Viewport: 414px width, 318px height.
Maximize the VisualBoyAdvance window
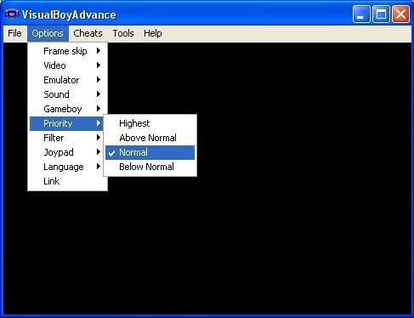tap(381, 14)
